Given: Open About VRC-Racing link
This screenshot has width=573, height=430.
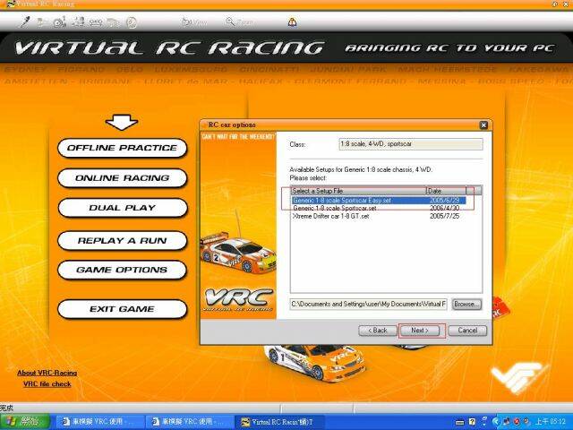Looking at the screenshot, I should coord(47,373).
